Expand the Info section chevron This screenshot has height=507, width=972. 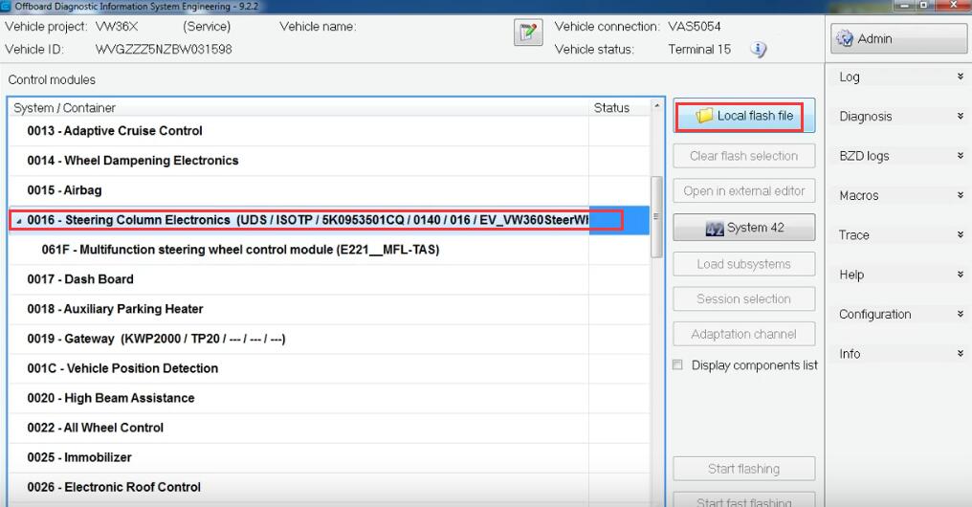[960, 353]
